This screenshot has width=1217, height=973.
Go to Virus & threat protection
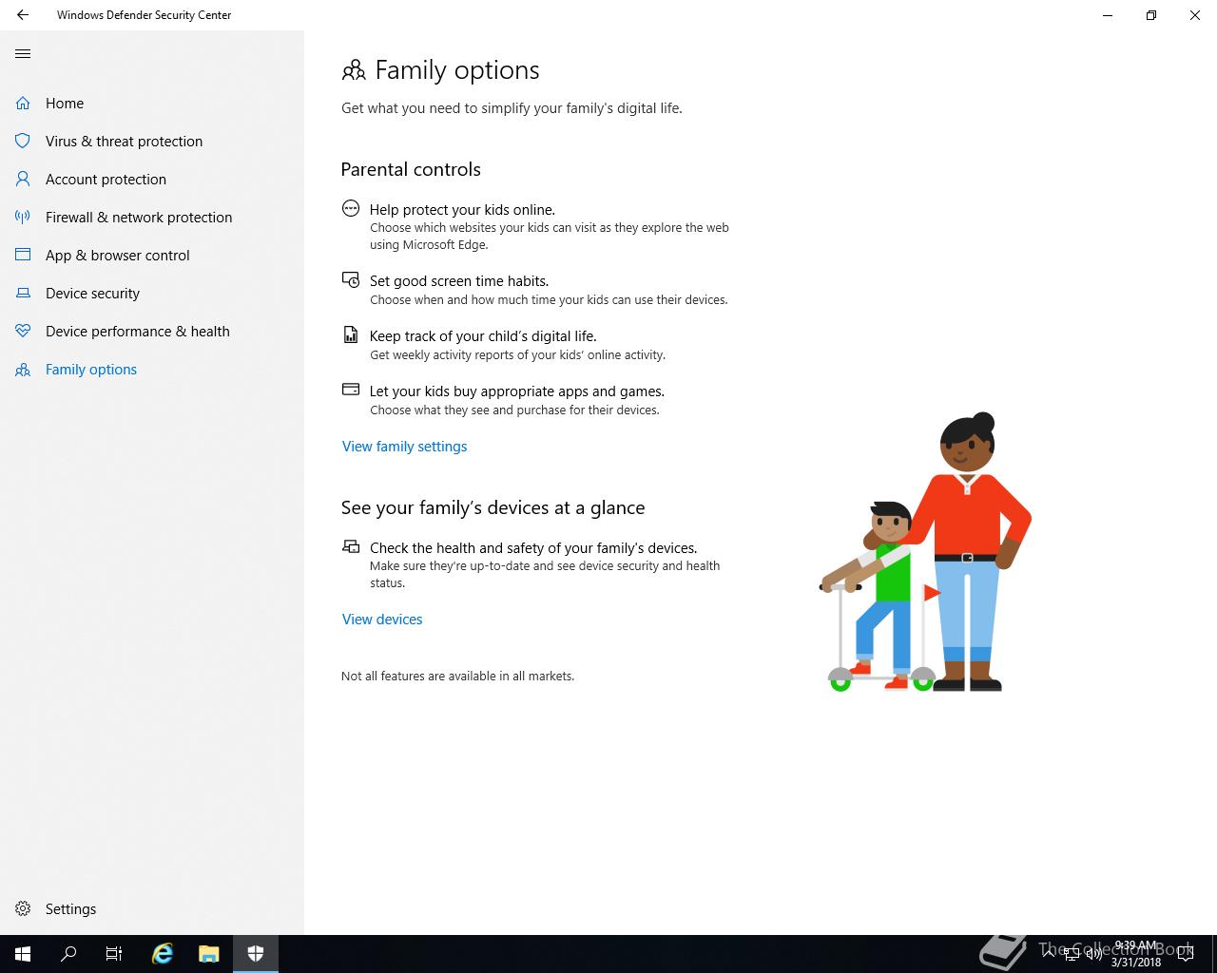(152, 141)
